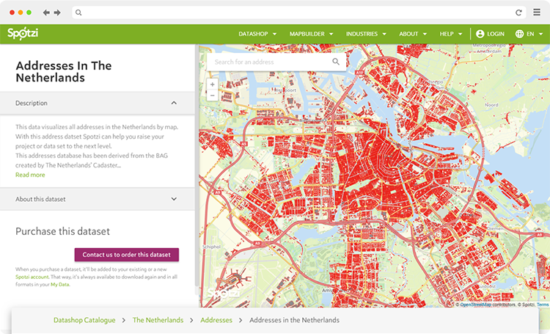Go to Datashop Catalogue breadcrumb
550x334 pixels.
84,320
